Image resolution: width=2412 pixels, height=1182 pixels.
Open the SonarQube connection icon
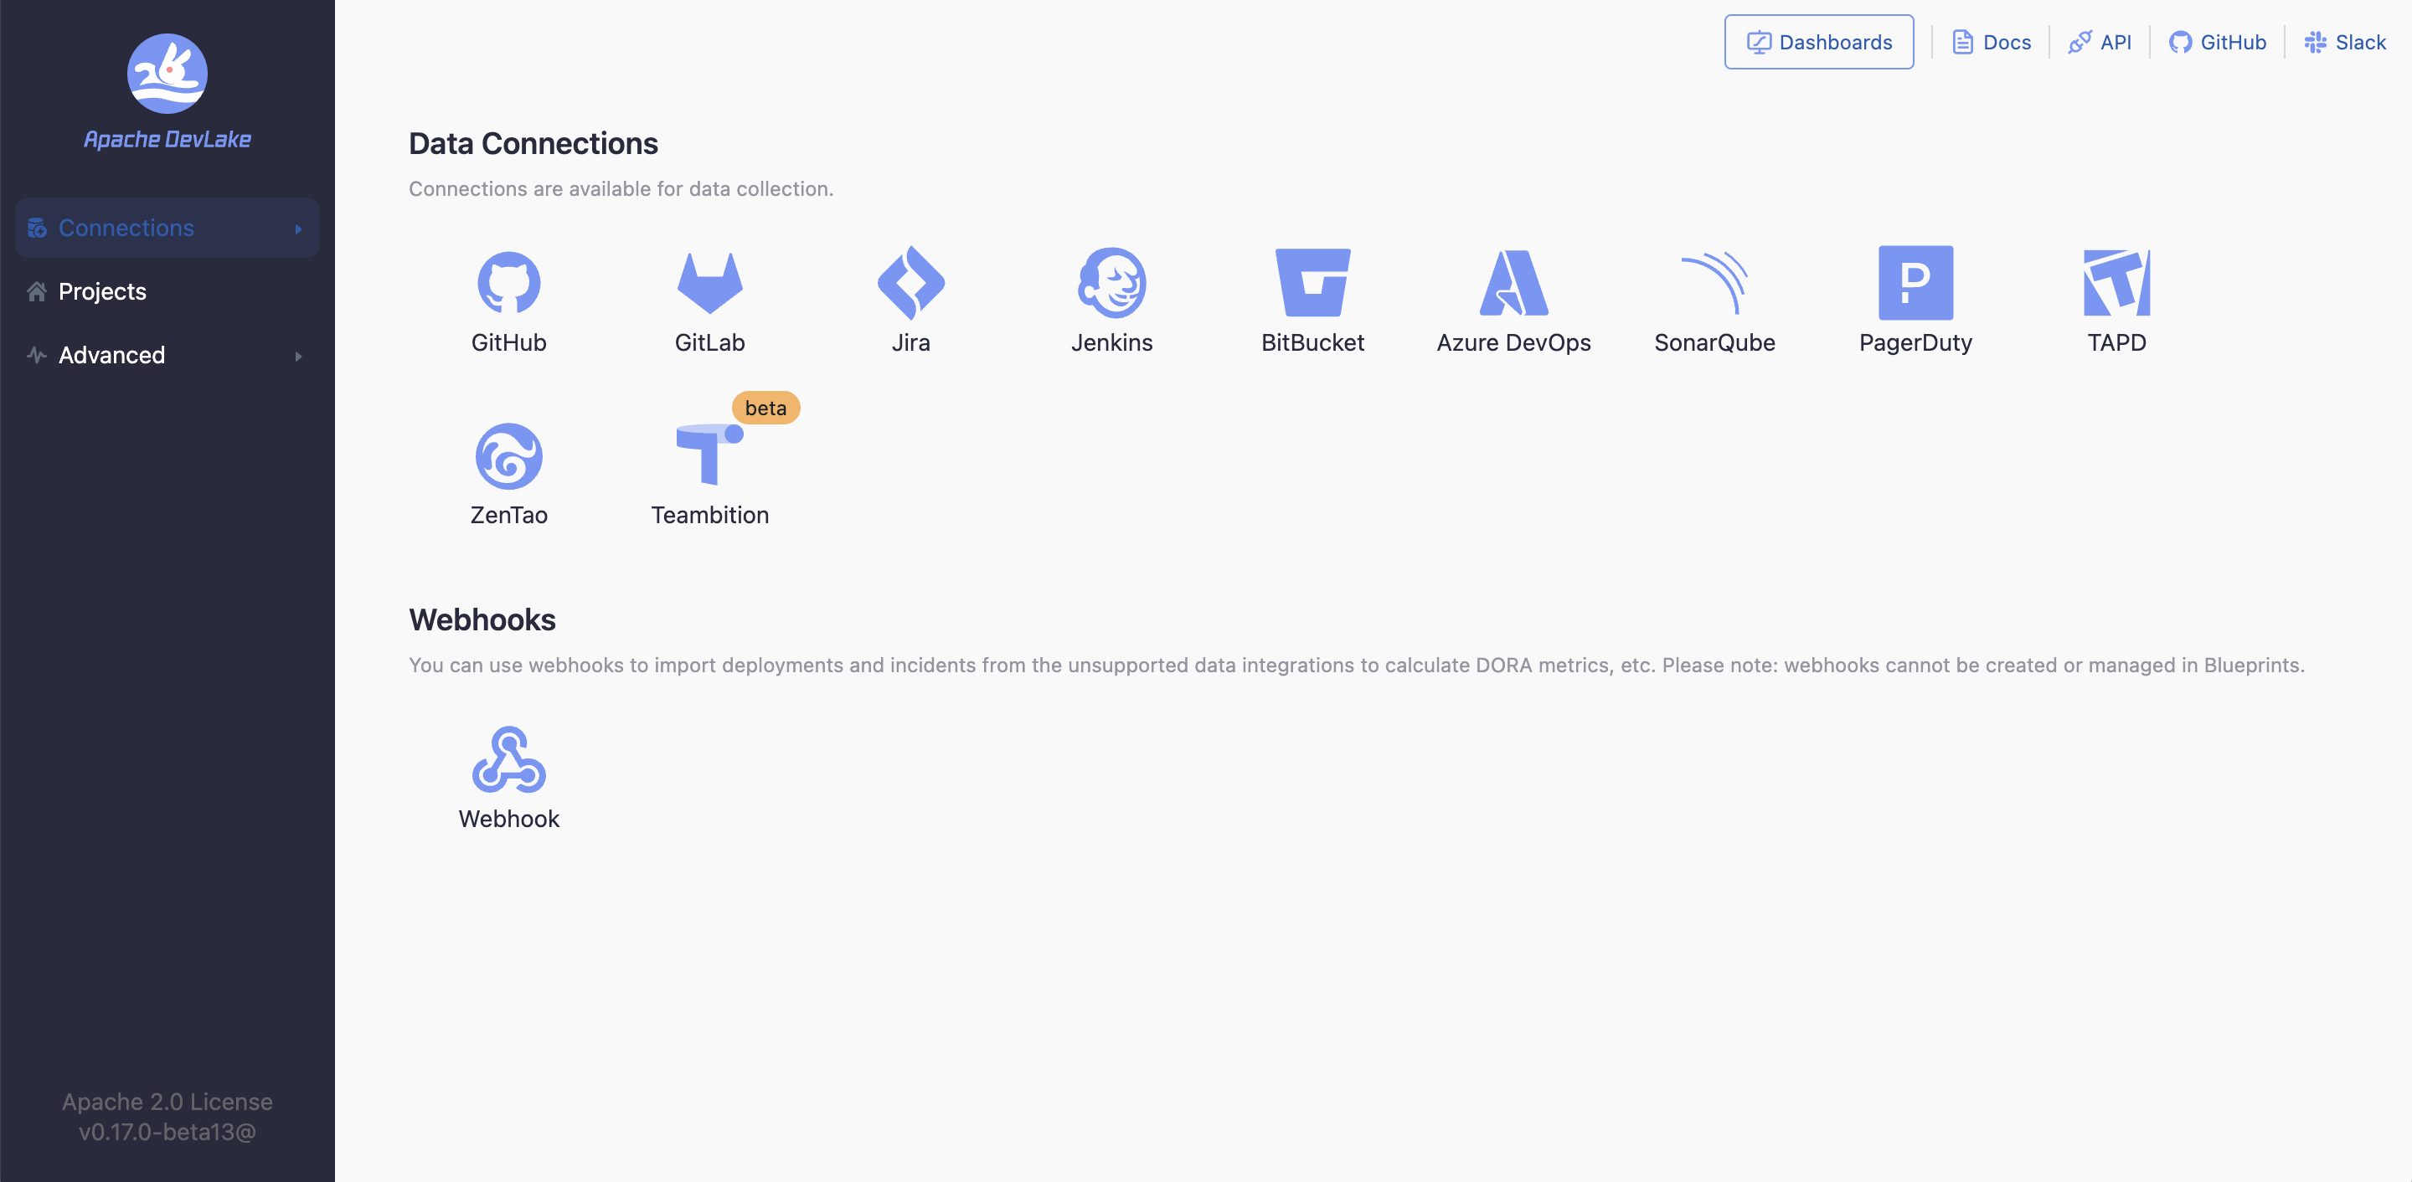tap(1714, 282)
